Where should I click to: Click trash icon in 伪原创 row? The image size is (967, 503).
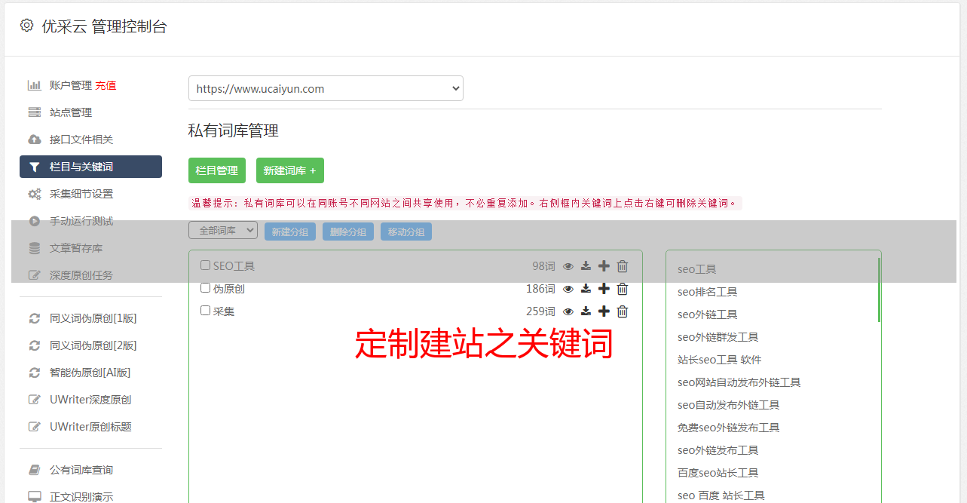click(x=623, y=289)
